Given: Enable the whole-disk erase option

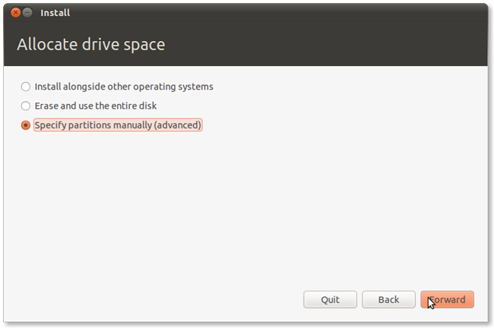Looking at the screenshot, I should (27, 106).
